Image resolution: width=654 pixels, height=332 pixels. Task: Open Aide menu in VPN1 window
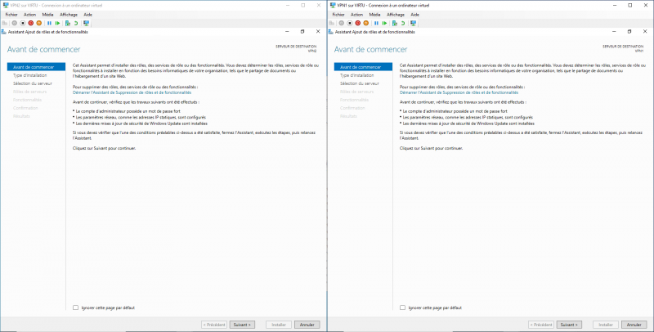[x=414, y=15]
